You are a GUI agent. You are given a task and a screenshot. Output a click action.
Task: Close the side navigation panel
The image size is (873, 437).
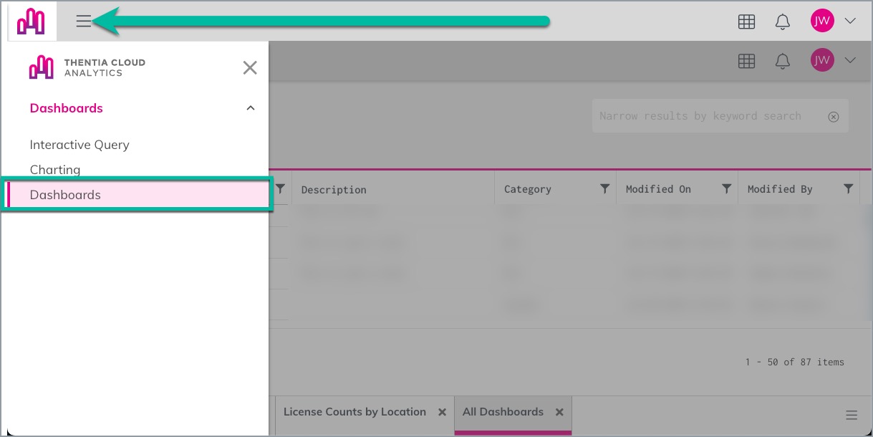click(x=250, y=67)
